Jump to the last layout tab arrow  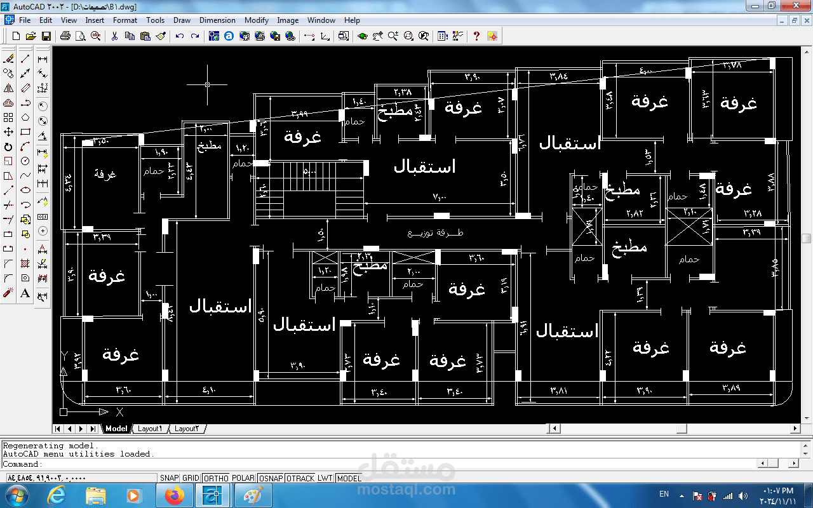(x=93, y=429)
